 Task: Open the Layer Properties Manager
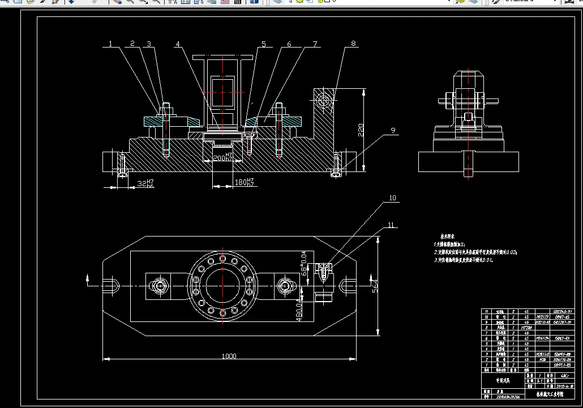tap(277, 2)
